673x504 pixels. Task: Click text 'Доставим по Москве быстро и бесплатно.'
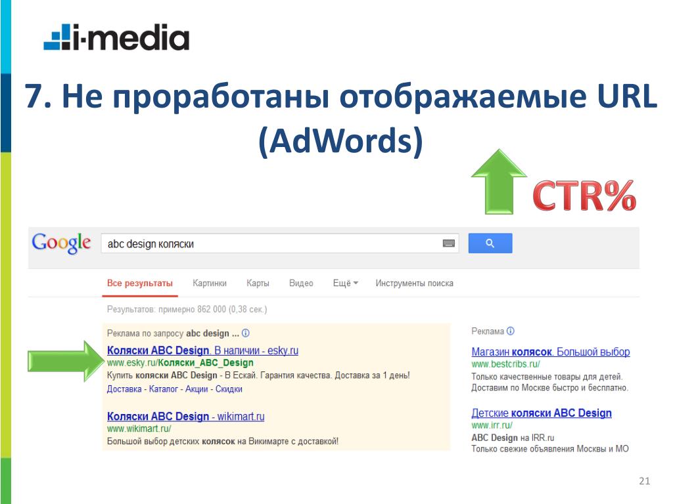[550, 388]
